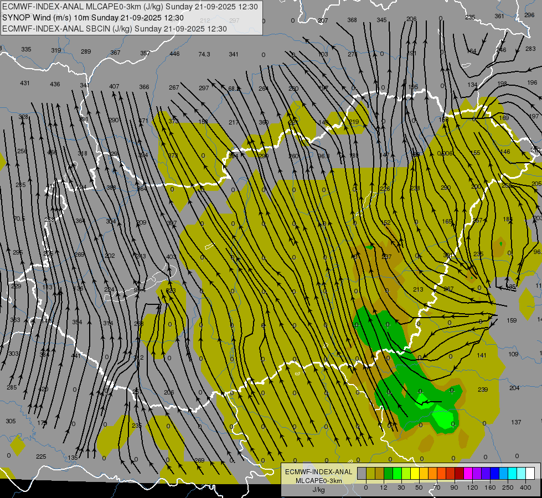Click the 120 tick label on legend
542x498 pixels.
[472, 487]
